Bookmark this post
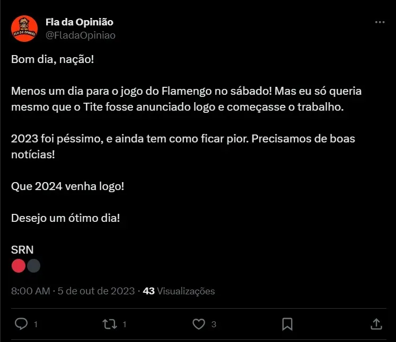 pos(287,323)
